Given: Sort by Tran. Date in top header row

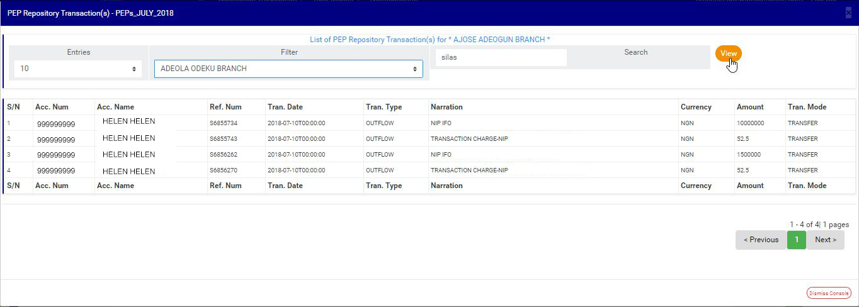Looking at the screenshot, I should [x=285, y=107].
